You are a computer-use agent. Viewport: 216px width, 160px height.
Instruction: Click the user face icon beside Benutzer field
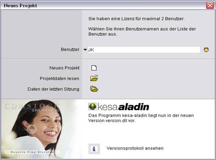pyautogui.click(x=206, y=50)
